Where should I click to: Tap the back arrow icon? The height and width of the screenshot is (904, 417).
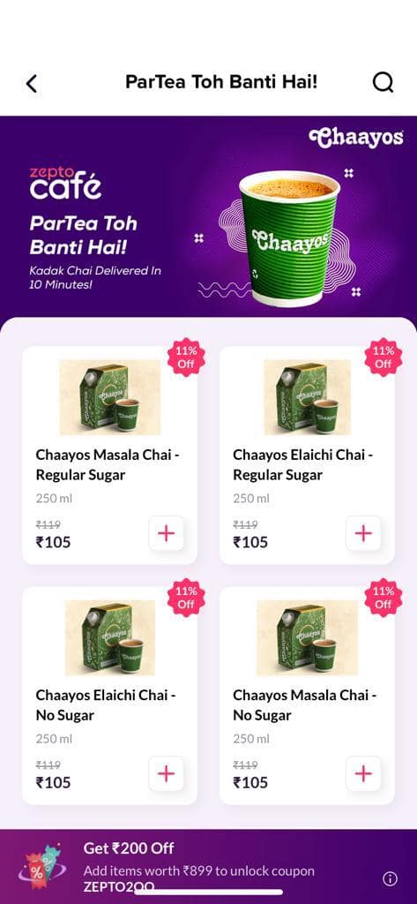(x=32, y=84)
